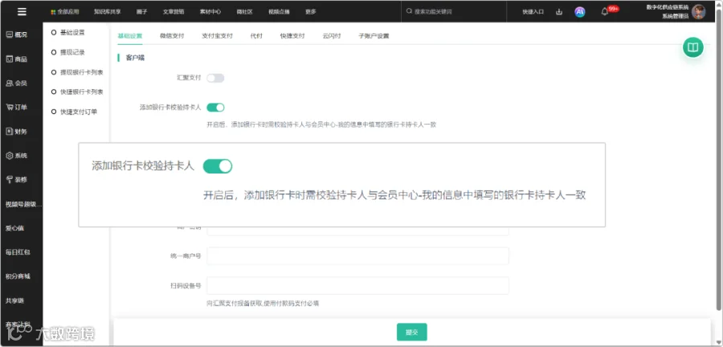Image resolution: width=723 pixels, height=347 pixels.
Task: Open notifications bell with 99+ badge
Action: click(605, 12)
